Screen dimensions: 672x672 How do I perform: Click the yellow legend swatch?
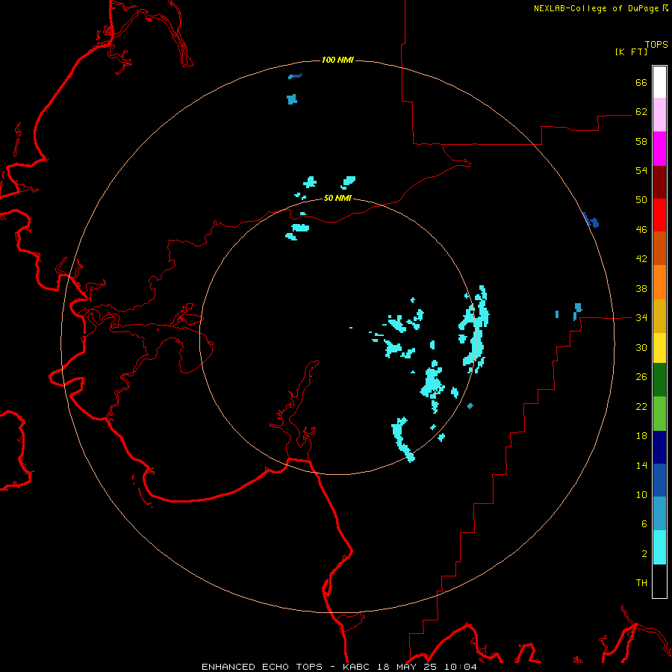659,348
